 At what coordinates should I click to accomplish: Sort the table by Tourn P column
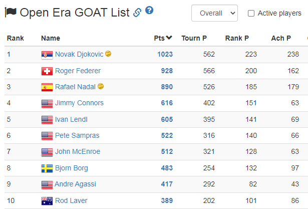194,38
